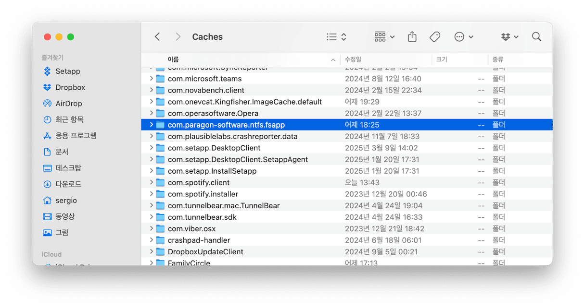Expand com.onevcat.Kingfisher.ImageCache.default folder

(x=151, y=102)
